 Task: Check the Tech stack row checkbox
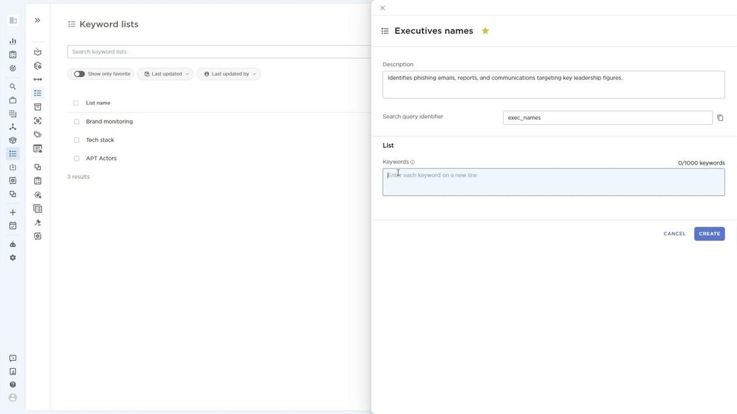[x=76, y=140]
